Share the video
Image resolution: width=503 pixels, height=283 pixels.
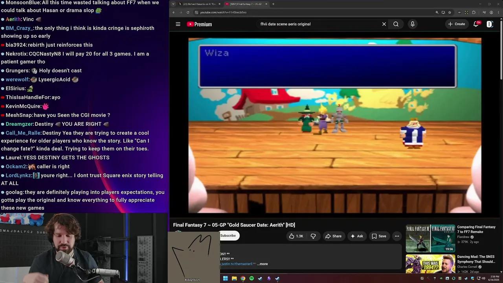click(333, 236)
